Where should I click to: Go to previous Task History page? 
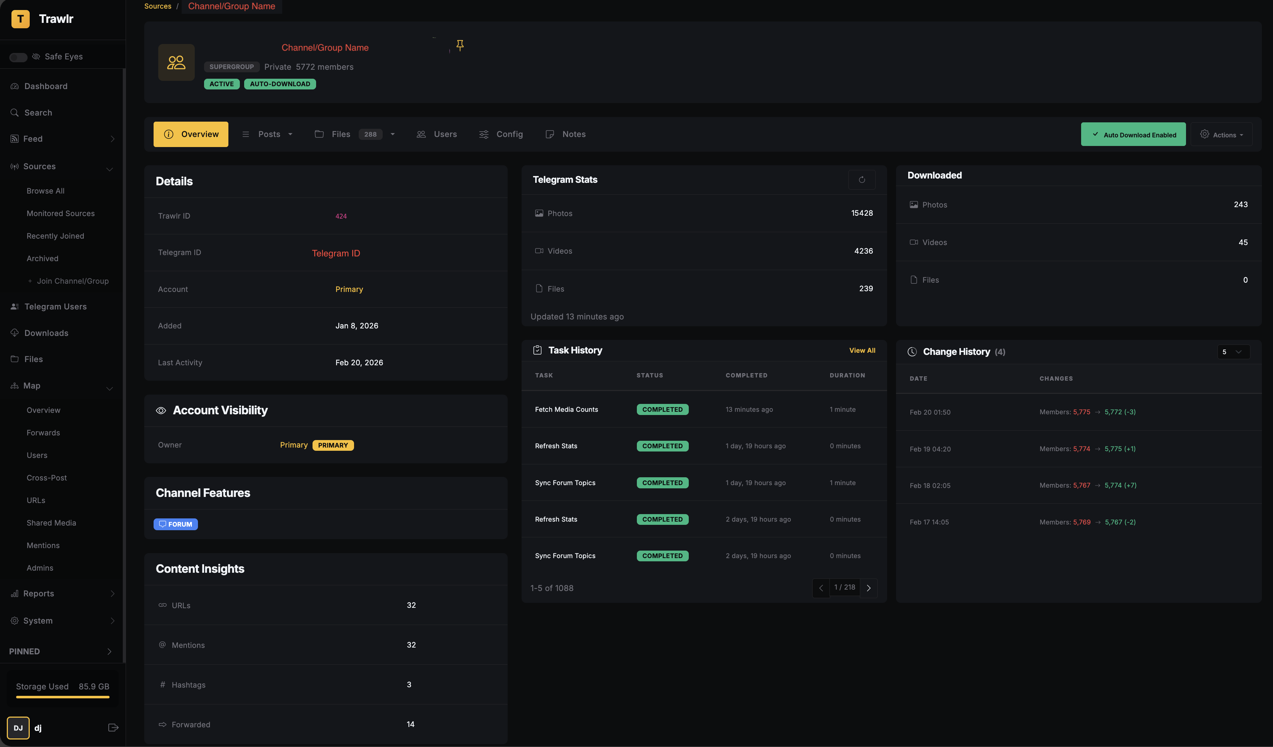[821, 588]
